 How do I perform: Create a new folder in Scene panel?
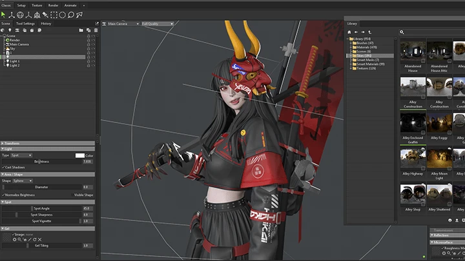pyautogui.click(x=81, y=30)
